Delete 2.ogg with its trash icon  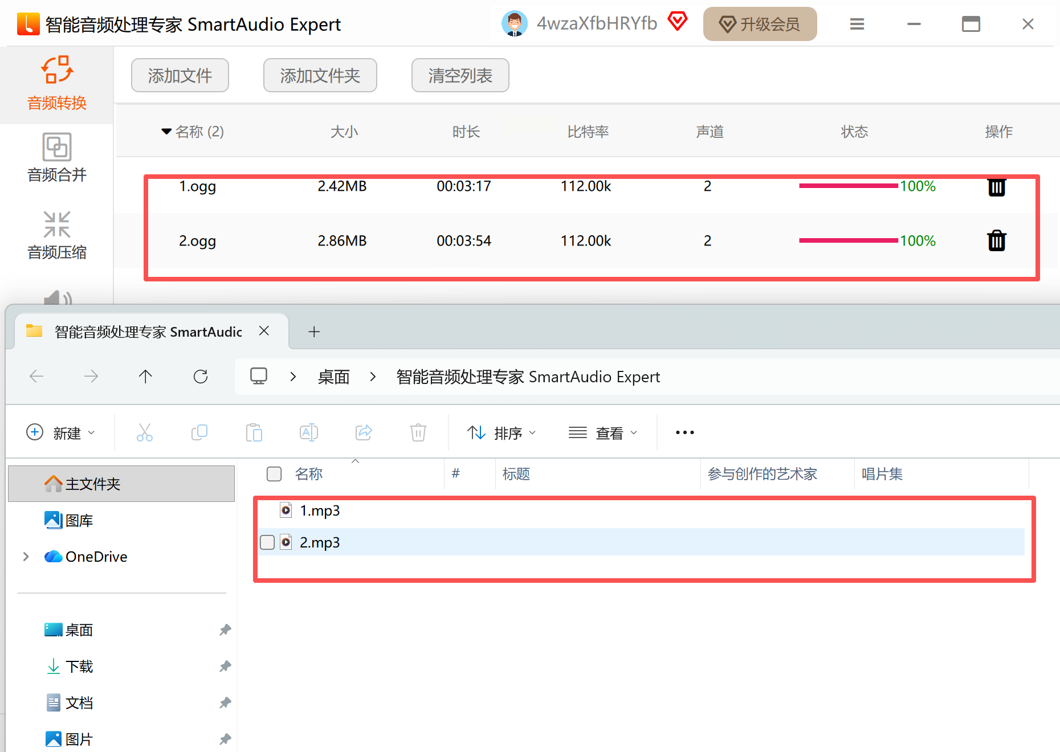coord(996,240)
